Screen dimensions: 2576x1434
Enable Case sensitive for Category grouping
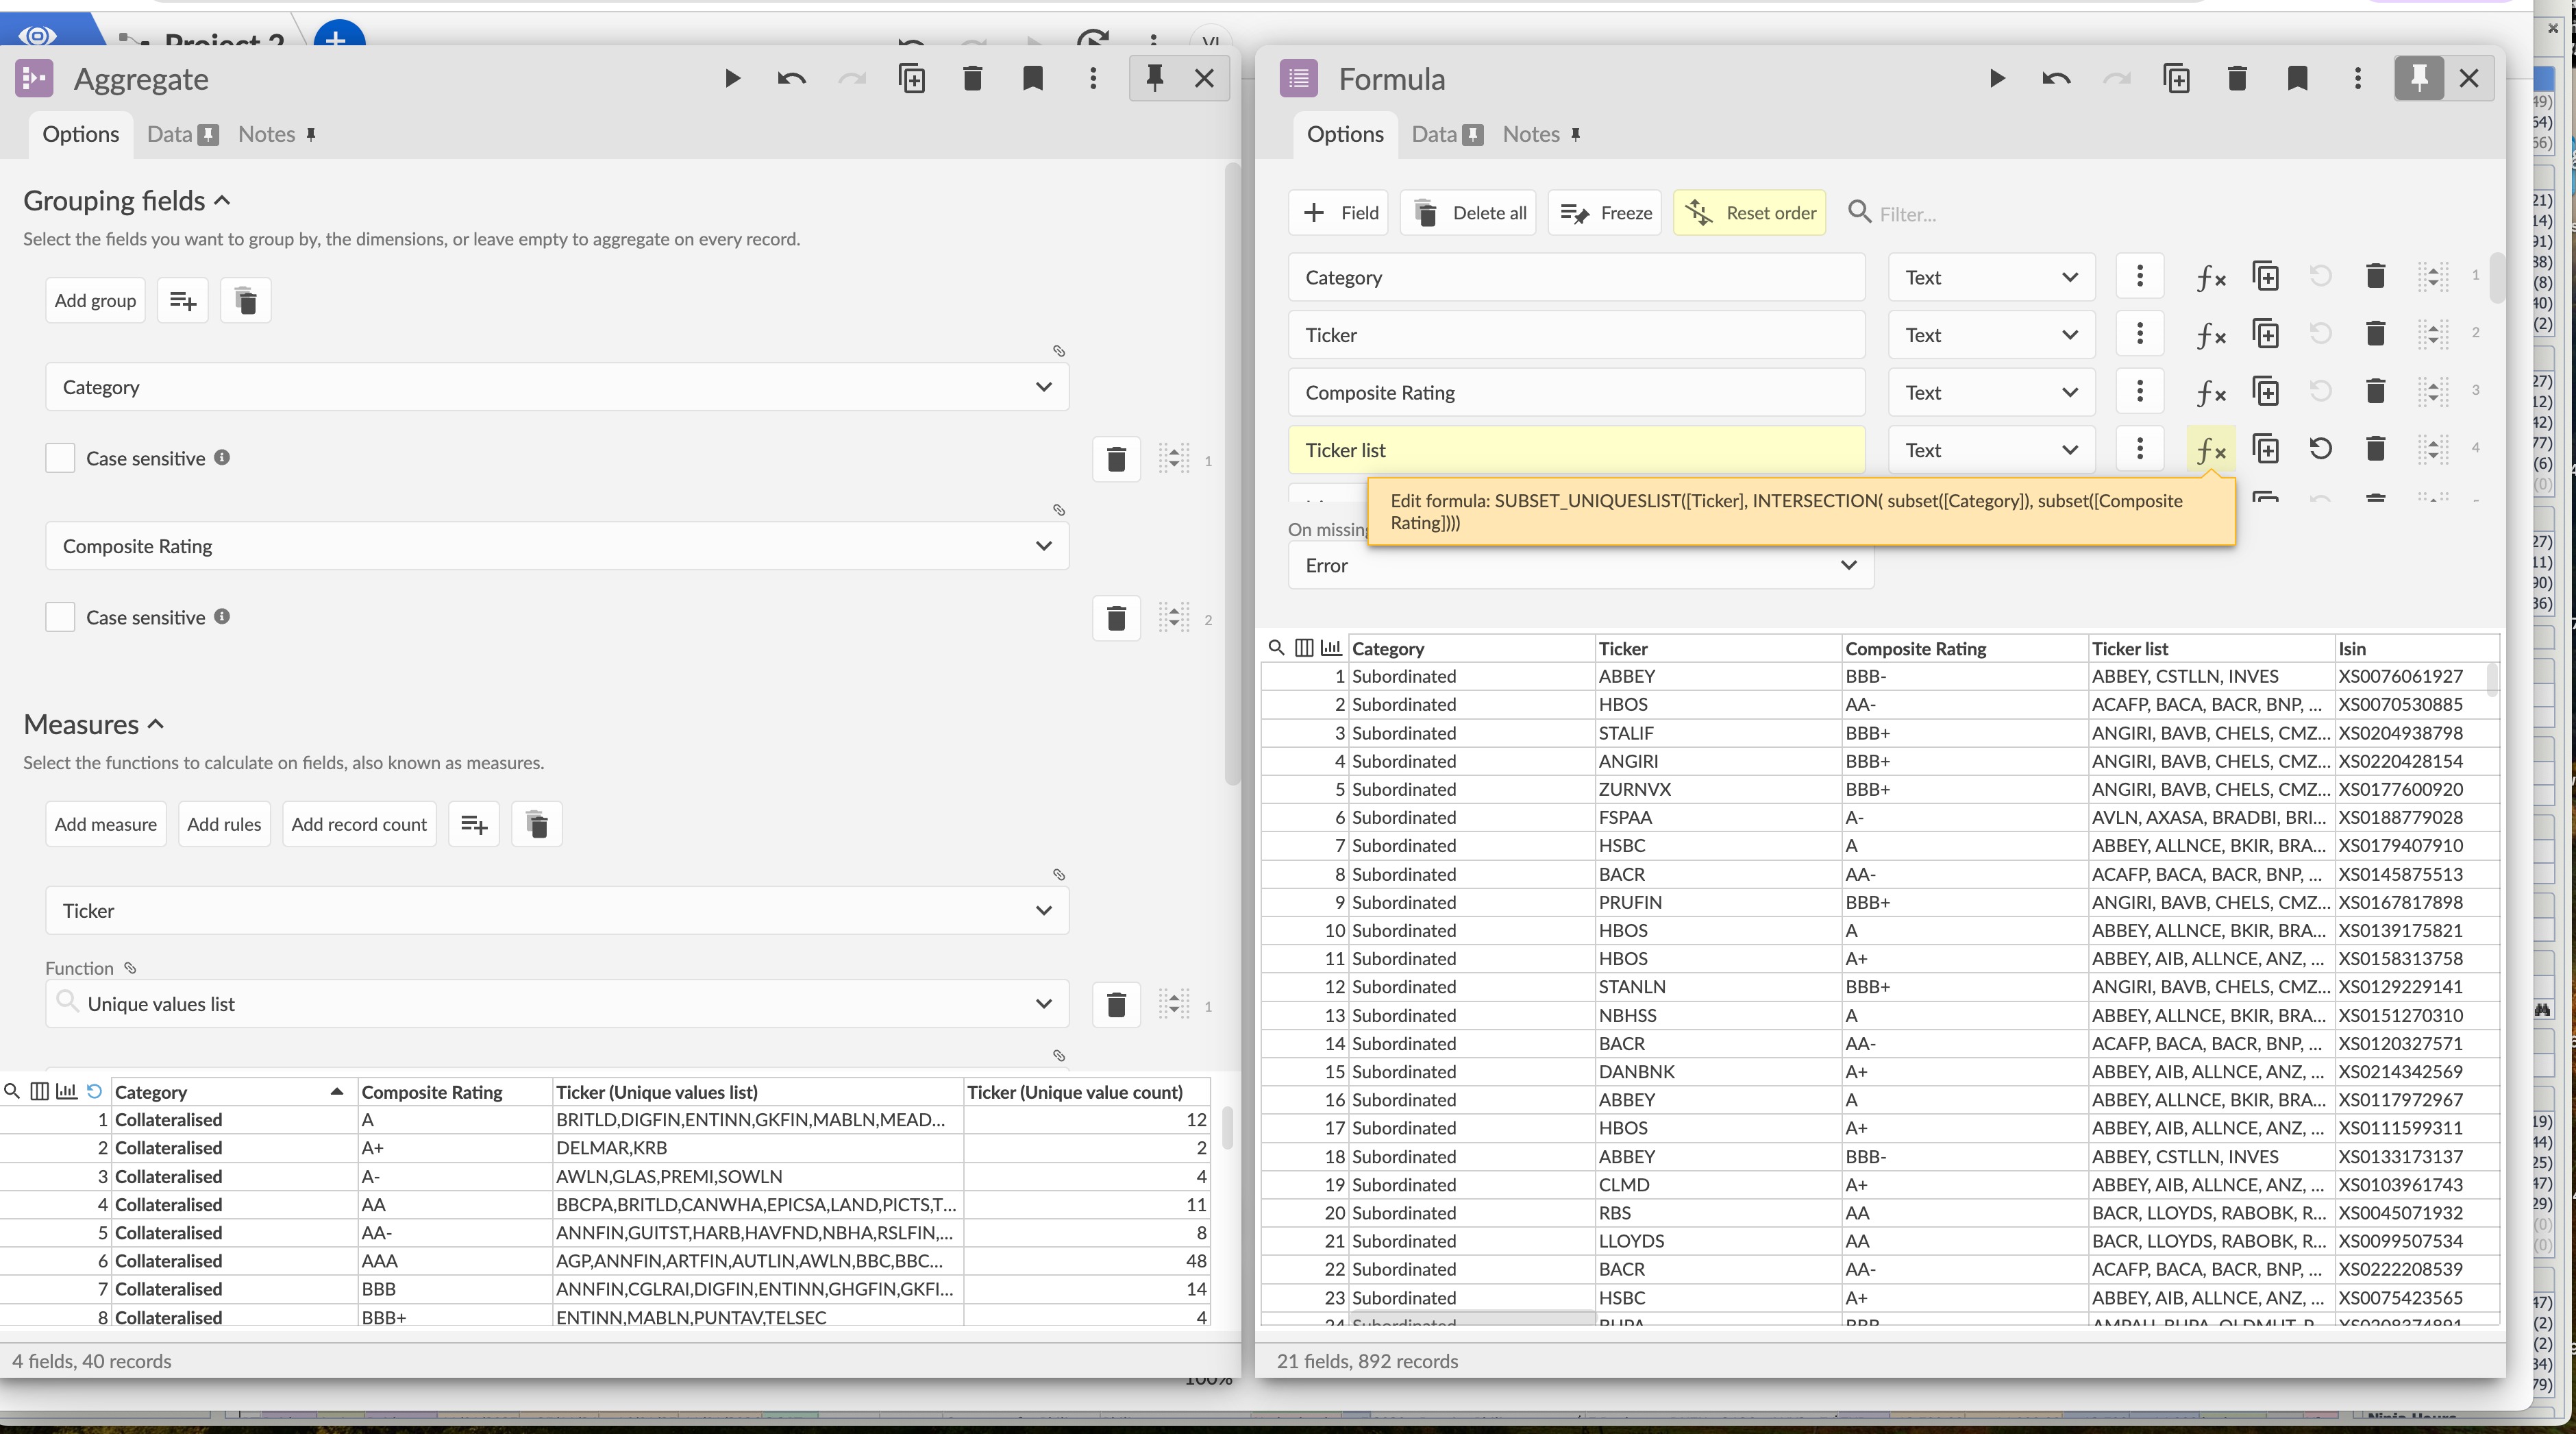point(60,459)
